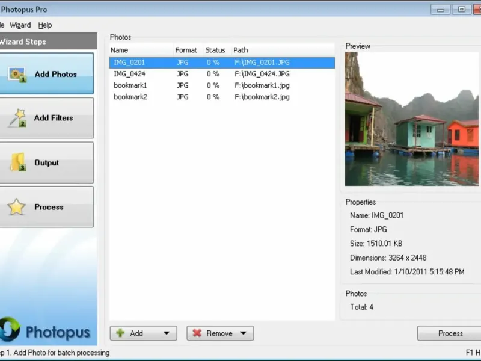This screenshot has height=361, width=481.
Task: Click the green plus icon on Add button
Action: 121,333
